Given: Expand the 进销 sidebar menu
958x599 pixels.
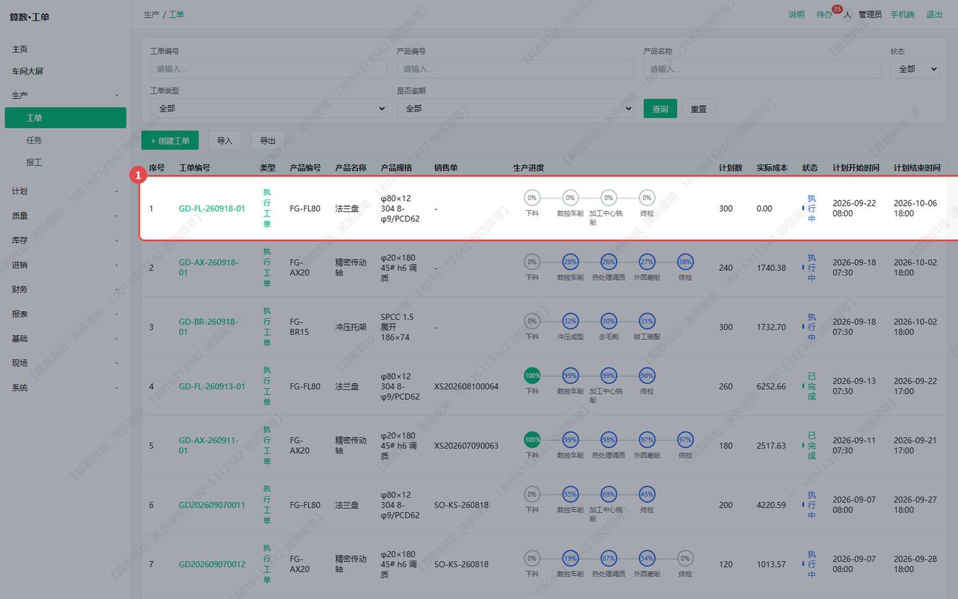Looking at the screenshot, I should 65,265.
